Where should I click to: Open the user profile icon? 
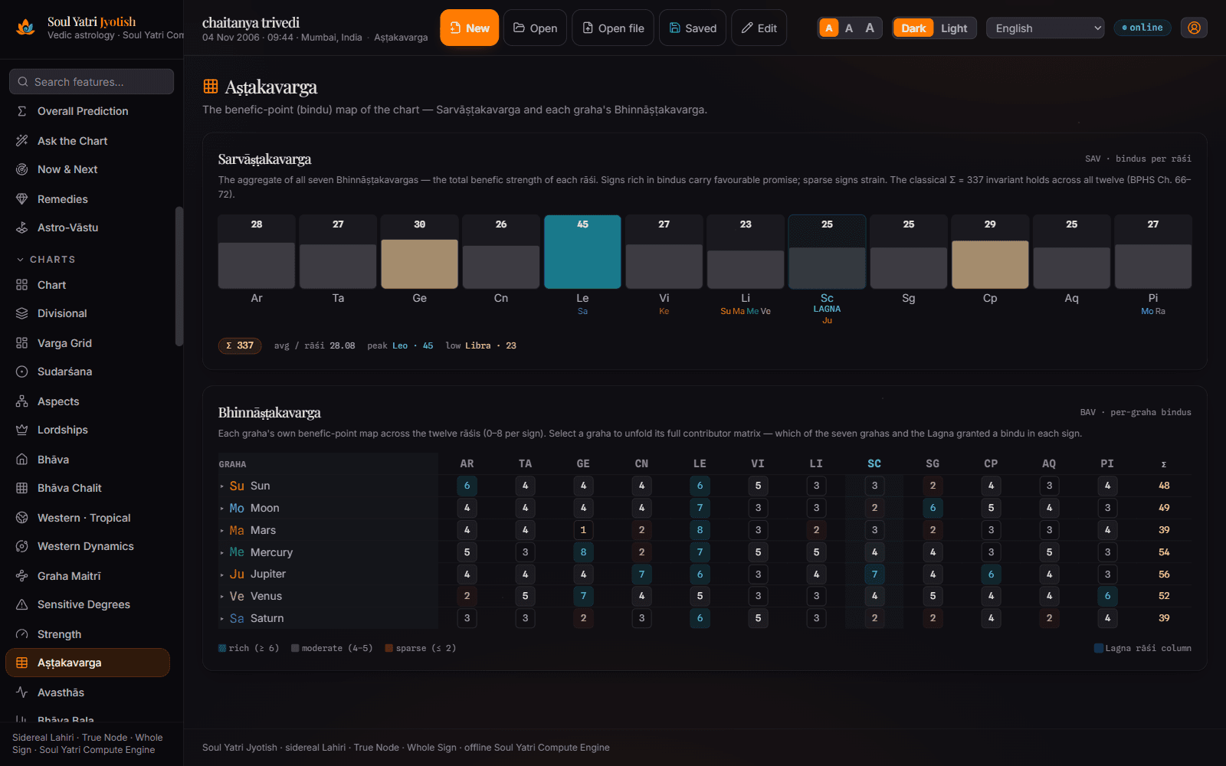click(x=1194, y=28)
